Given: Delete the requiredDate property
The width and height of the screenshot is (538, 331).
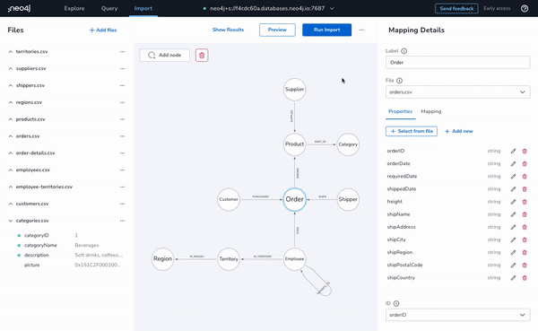Looking at the screenshot, I should pyautogui.click(x=525, y=177).
